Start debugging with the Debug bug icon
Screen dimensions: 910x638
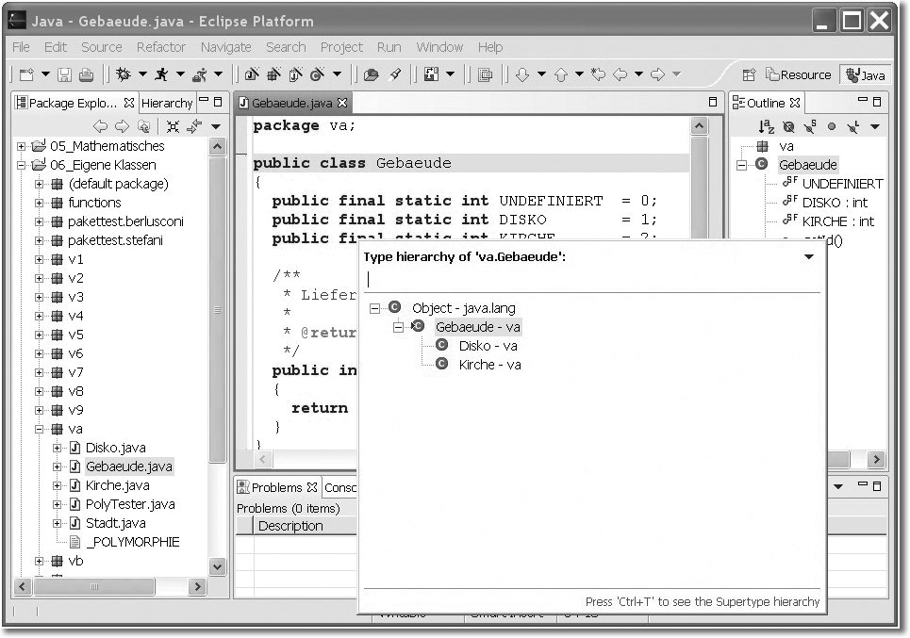click(123, 74)
